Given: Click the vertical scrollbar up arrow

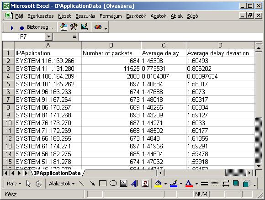Looking at the screenshot, I should pyautogui.click(x=259, y=48).
